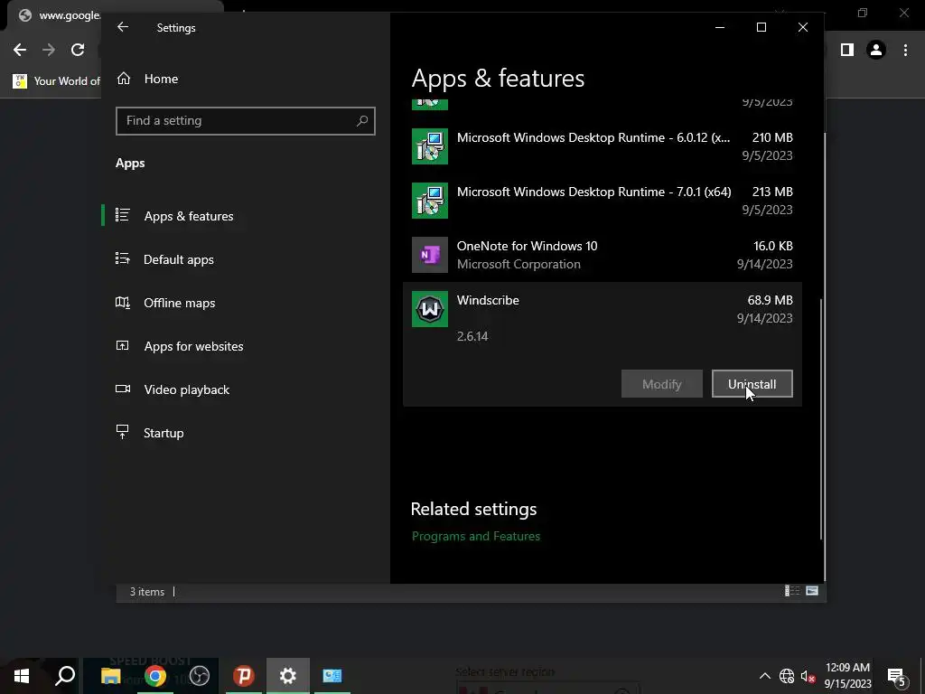Open the orange P app on taskbar

point(244,676)
